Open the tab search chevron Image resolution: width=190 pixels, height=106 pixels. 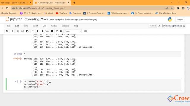(171, 2)
